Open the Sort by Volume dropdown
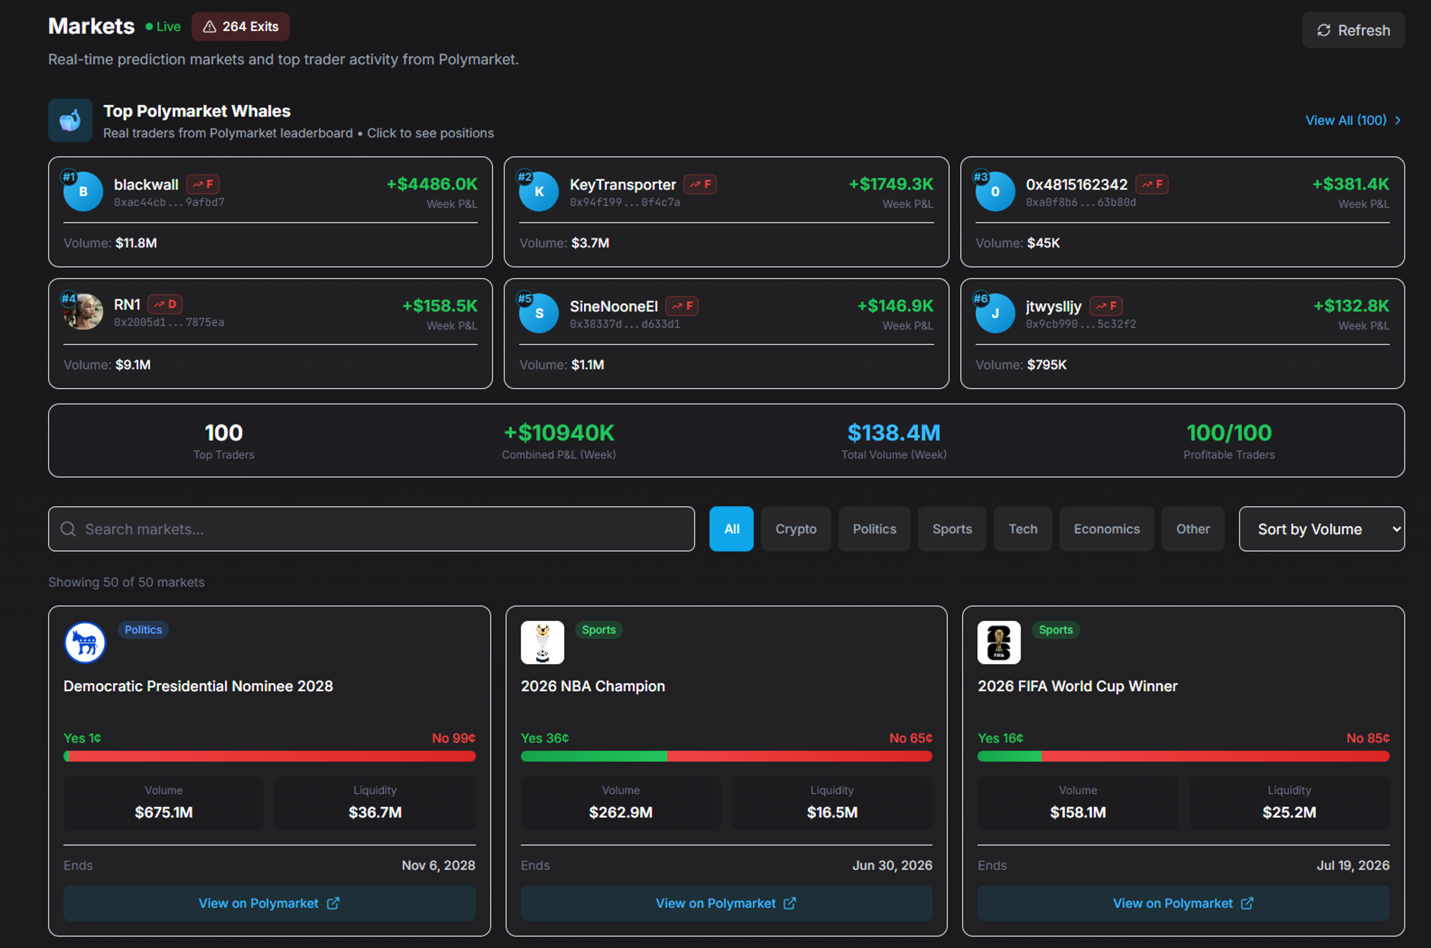 coord(1321,529)
